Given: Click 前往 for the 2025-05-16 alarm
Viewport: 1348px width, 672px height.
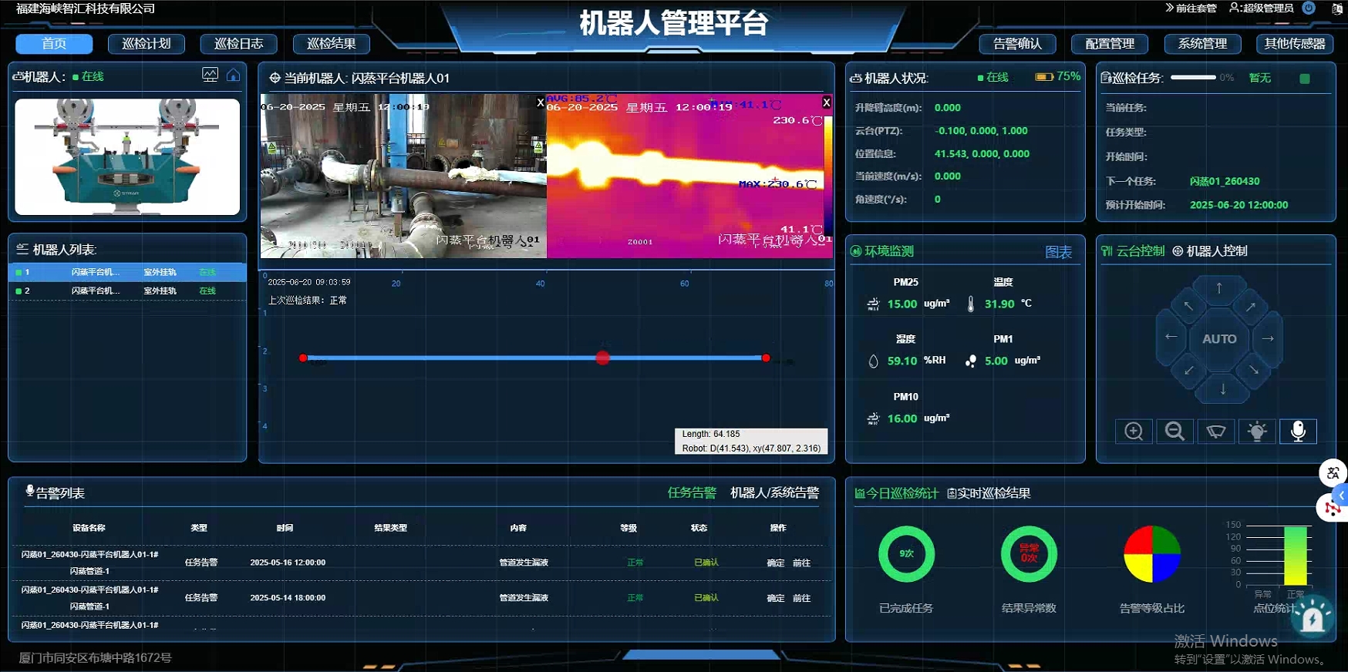Looking at the screenshot, I should (802, 563).
